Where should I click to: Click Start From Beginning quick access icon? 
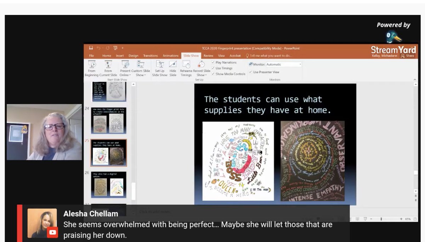[115, 48]
